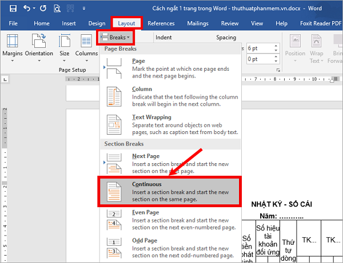Open the page Size tool

click(x=65, y=46)
